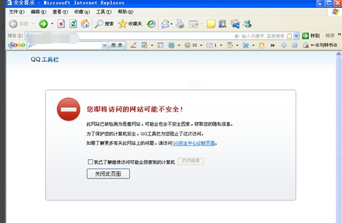This screenshot has width=342, height=223.
Task: Check the 'I understand the risk' checkbox
Action: coord(90,161)
